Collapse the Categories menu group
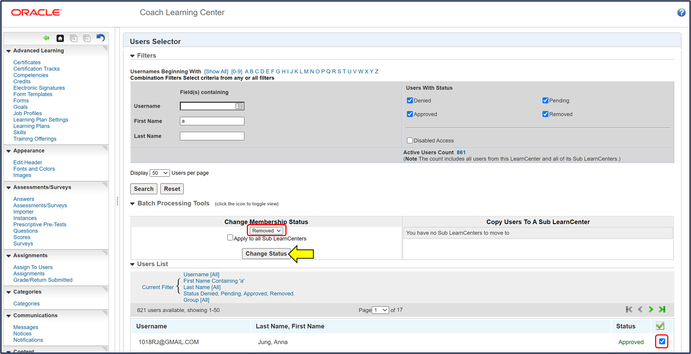Viewport: 691px width, 354px height. (8, 292)
